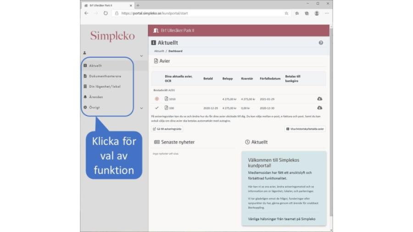Click due date 2021-01-29
413x232 pixels.
tap(267, 99)
